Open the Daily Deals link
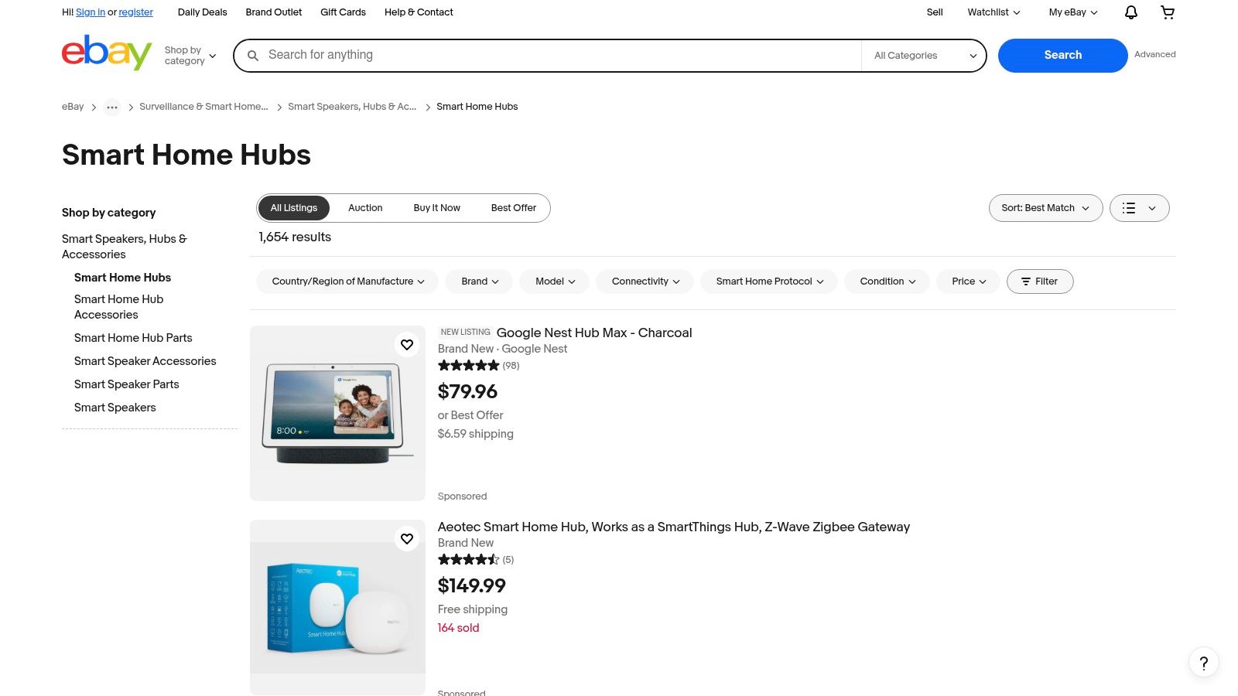This screenshot has height=696, width=1238. [x=202, y=12]
